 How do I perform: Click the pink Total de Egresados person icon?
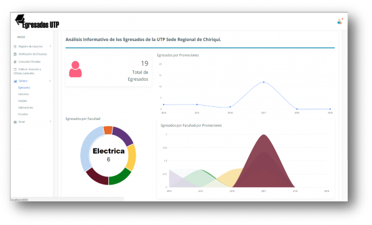pos(75,69)
